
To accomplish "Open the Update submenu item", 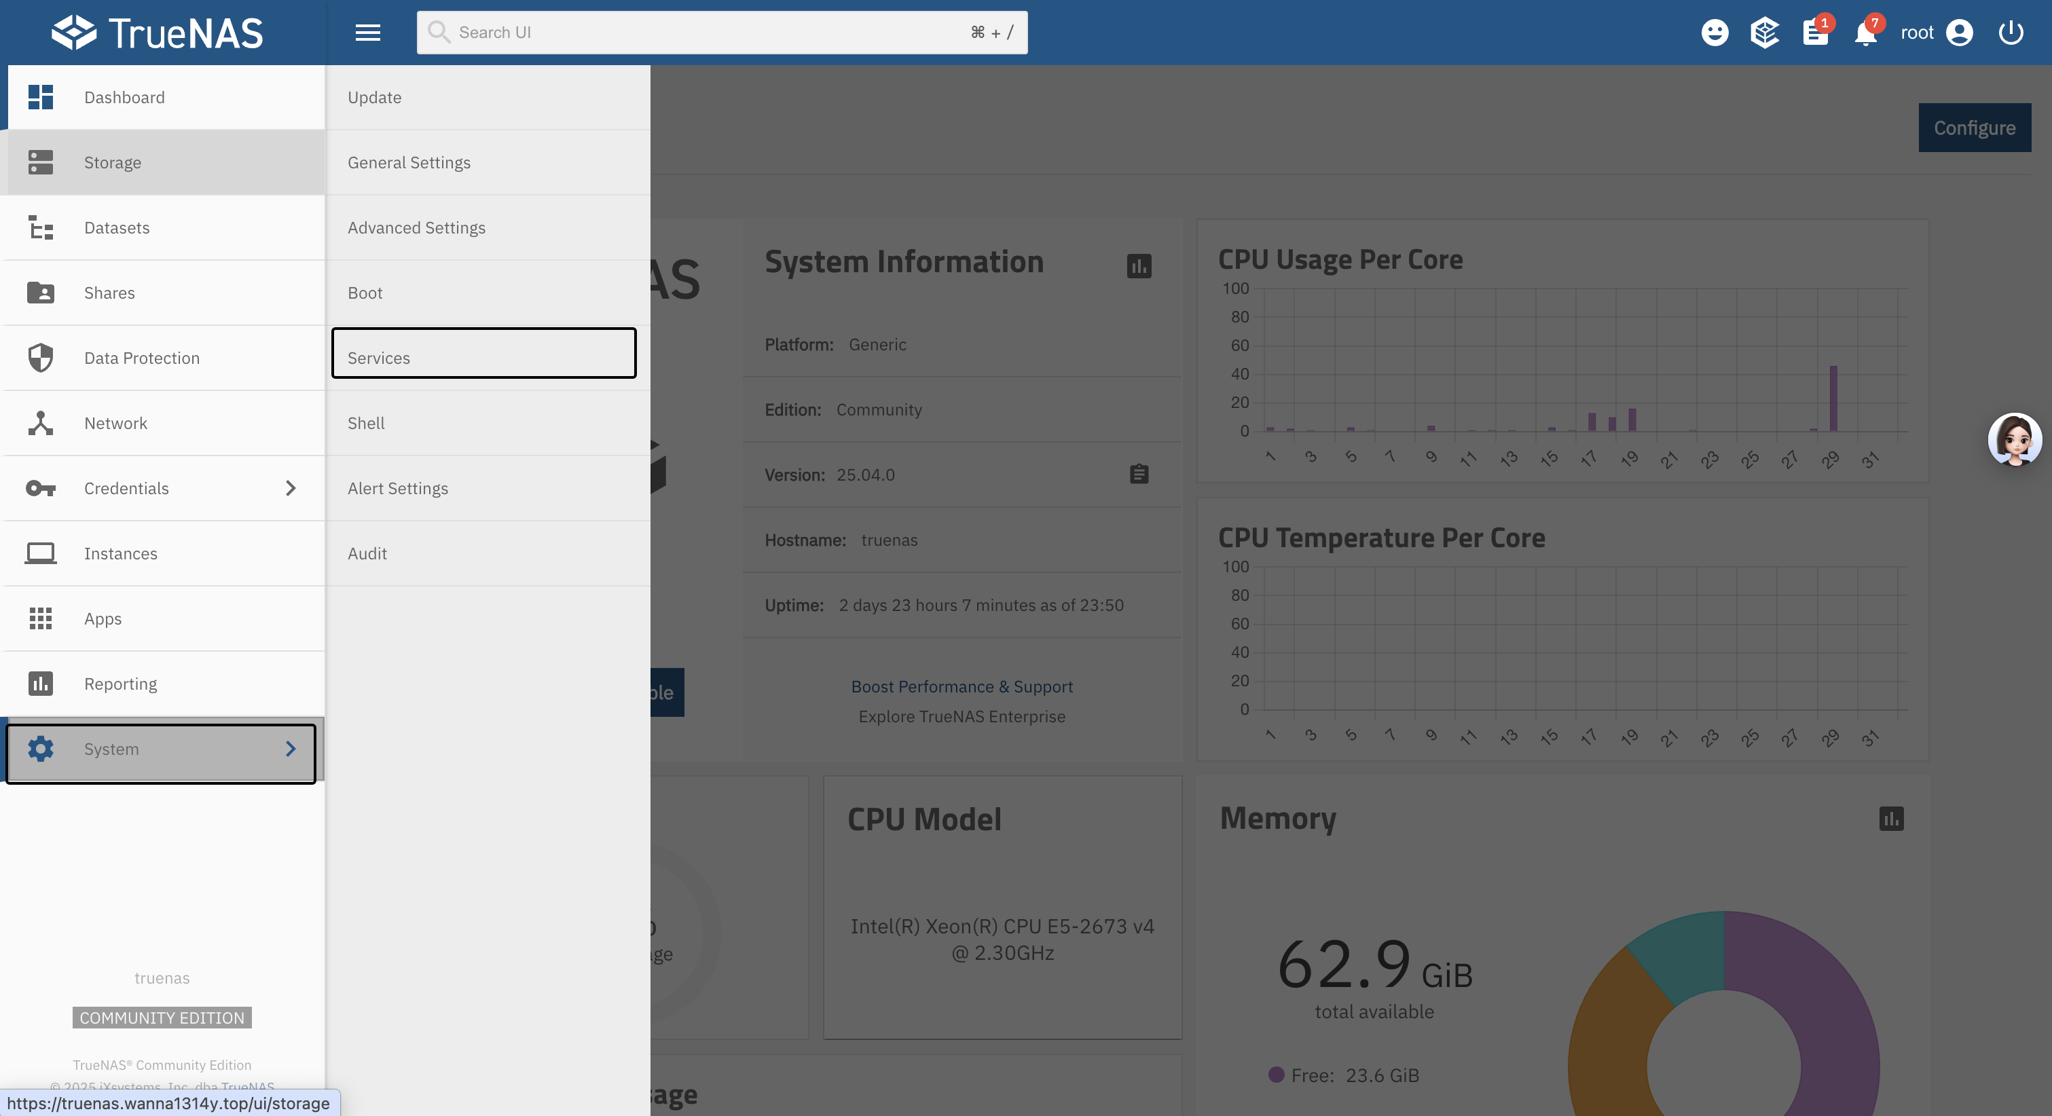I will 488,97.
